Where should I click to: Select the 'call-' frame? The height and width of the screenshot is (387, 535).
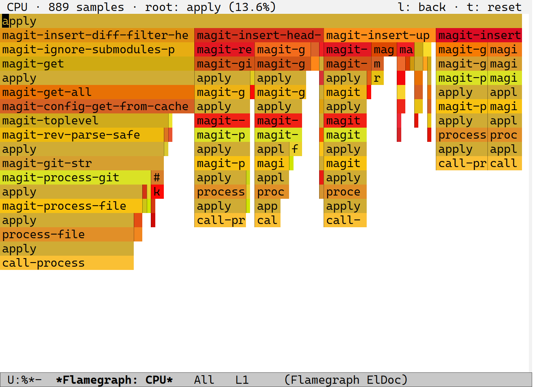coord(345,220)
